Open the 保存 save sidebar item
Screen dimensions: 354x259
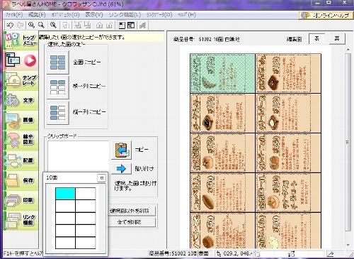[x=21, y=180]
